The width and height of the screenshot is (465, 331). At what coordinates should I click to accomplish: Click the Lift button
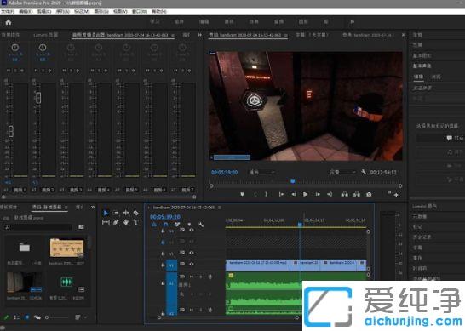pos(344,194)
